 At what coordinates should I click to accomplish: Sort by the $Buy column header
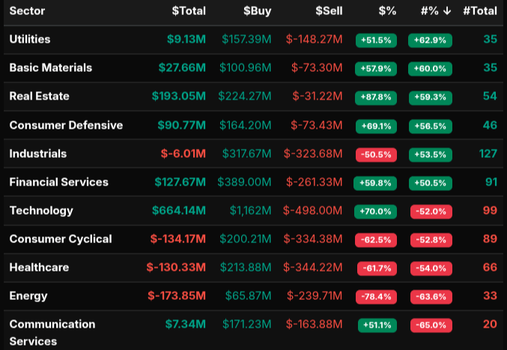(x=258, y=11)
